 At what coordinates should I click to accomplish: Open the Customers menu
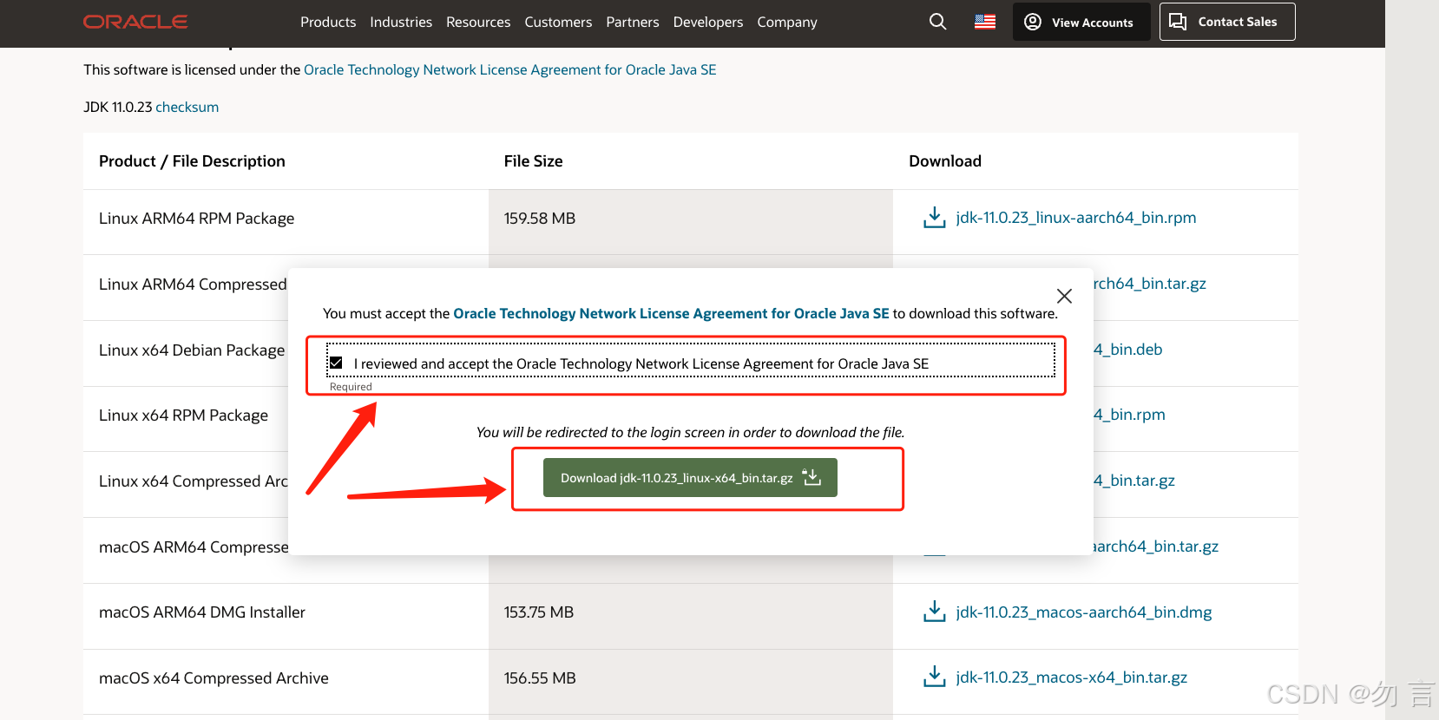558,22
